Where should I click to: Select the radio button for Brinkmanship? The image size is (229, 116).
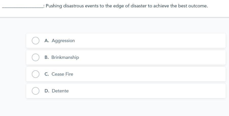click(36, 57)
